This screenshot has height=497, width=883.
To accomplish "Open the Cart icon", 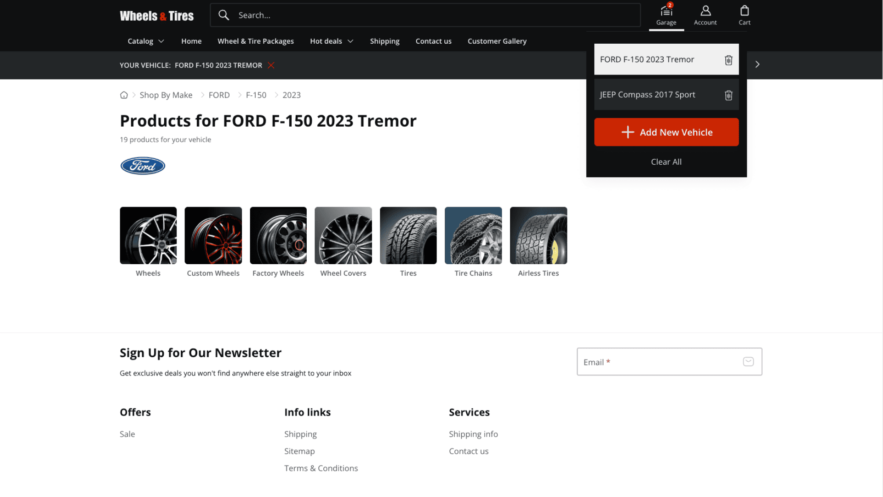I will [745, 15].
